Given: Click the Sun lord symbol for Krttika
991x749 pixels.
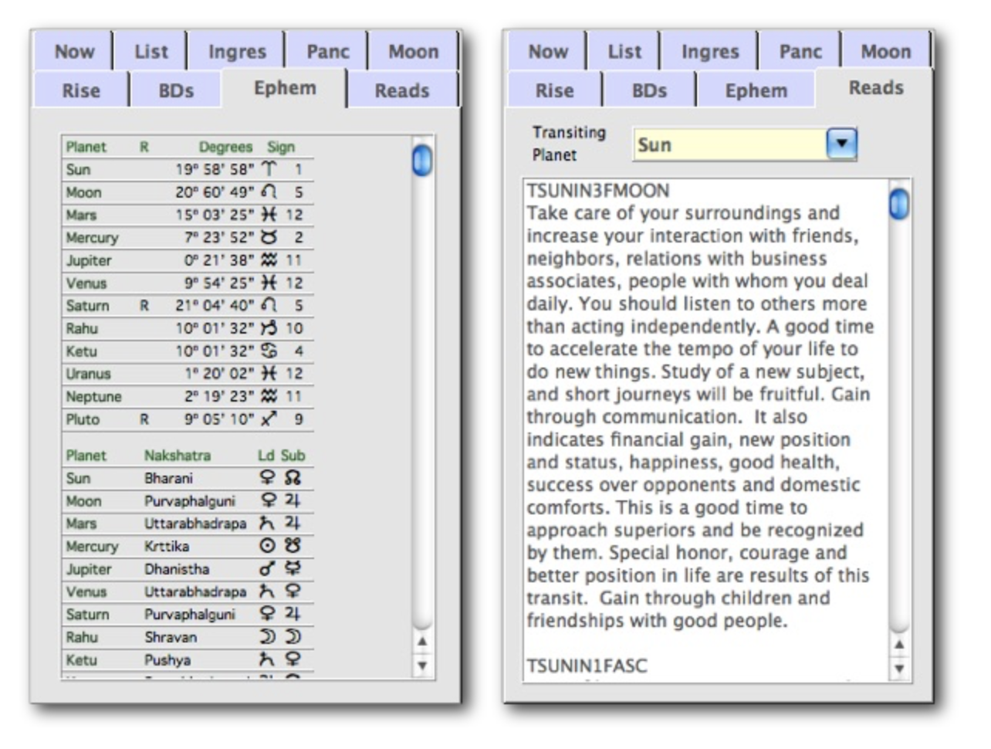Looking at the screenshot, I should pos(267,546).
